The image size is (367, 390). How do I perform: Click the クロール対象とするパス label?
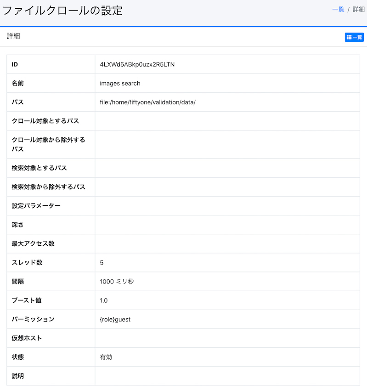click(x=45, y=121)
